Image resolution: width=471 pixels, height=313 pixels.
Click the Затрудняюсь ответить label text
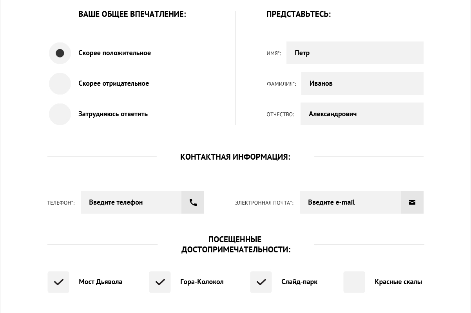click(x=113, y=114)
